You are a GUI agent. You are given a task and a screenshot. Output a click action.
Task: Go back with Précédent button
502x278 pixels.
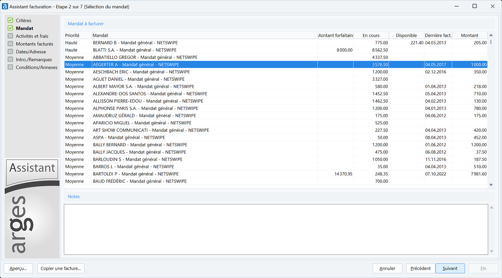tap(420, 268)
